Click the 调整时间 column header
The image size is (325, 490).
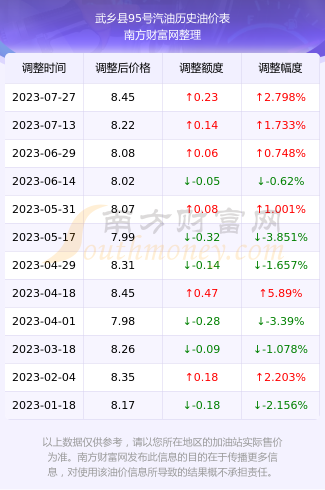44,68
